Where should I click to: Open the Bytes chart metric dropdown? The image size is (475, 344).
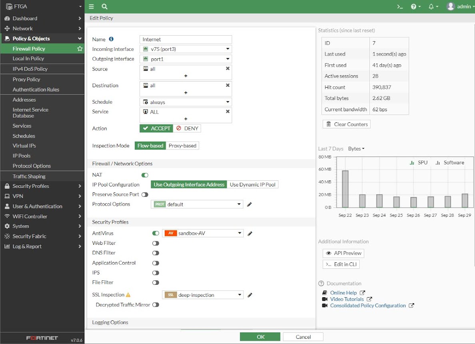[x=356, y=149]
